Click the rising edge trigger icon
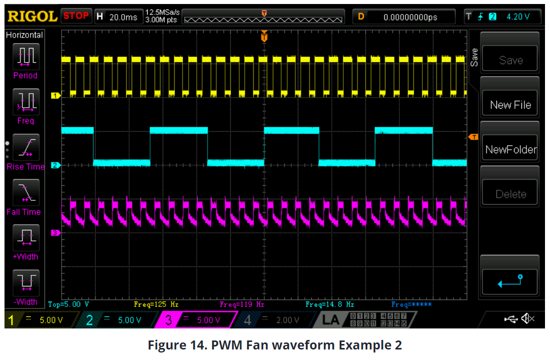Viewport: 550px width, 364px height. [480, 17]
